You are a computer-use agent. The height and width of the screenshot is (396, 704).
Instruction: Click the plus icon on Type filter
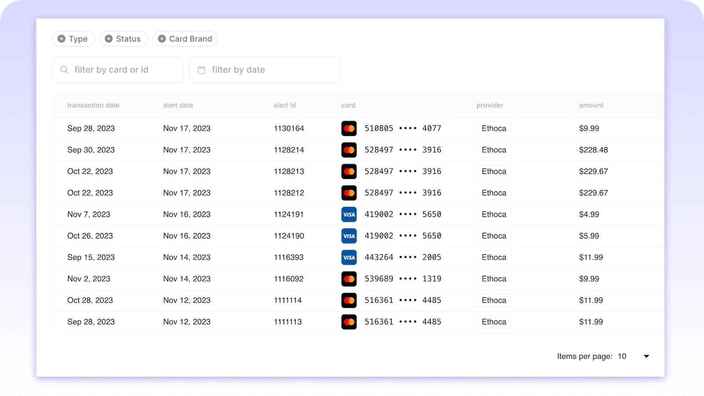click(62, 39)
